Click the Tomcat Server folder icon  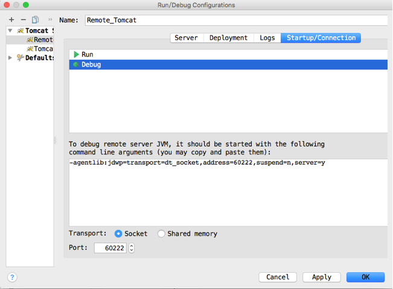click(x=20, y=31)
